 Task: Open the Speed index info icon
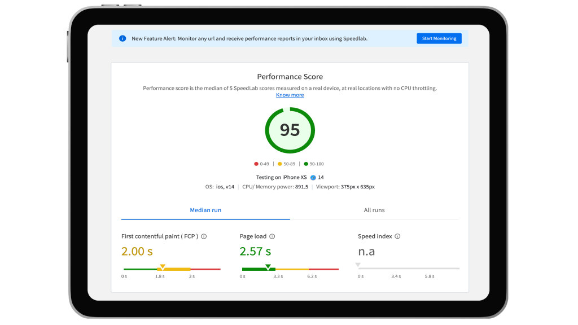[x=397, y=236]
